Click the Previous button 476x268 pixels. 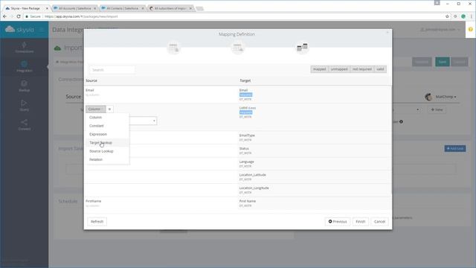click(337, 222)
